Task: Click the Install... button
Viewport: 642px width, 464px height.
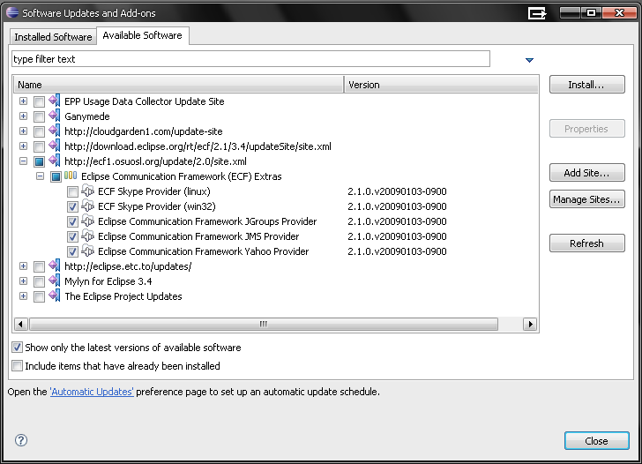Action: pos(586,85)
